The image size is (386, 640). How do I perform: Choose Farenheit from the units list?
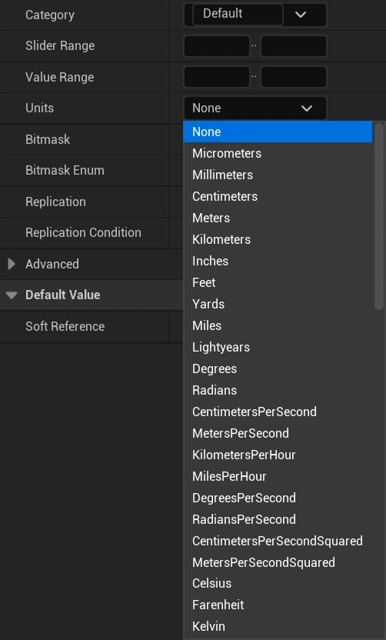[x=278, y=605]
